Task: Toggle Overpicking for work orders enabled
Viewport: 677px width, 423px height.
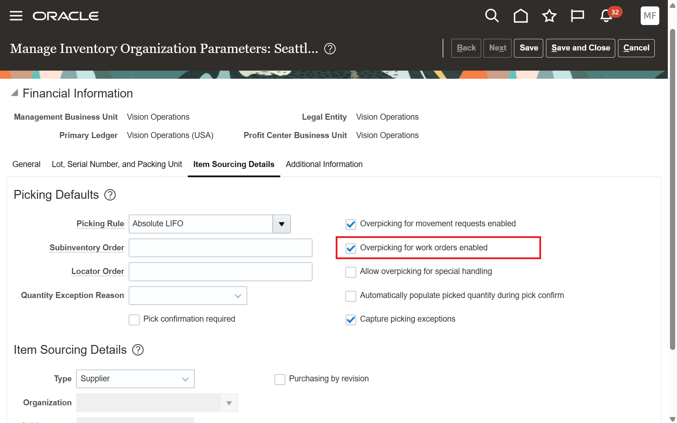Action: coord(351,248)
